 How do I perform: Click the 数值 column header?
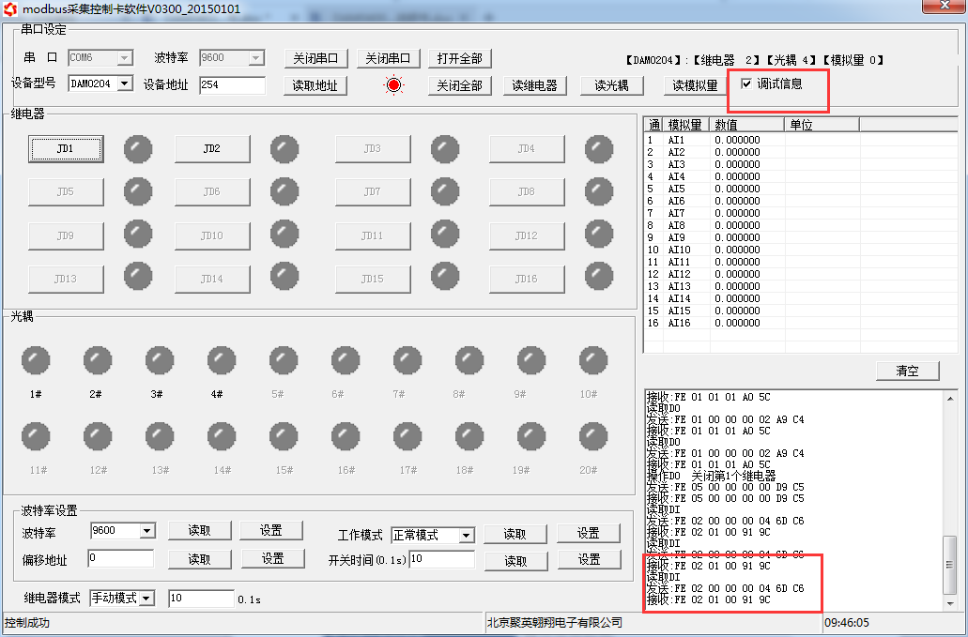tap(746, 125)
